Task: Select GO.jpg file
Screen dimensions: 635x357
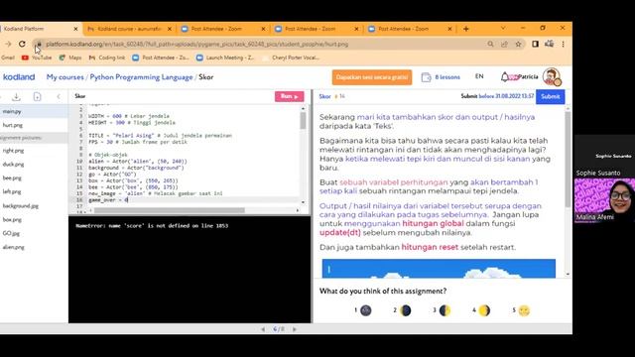Action: tap(11, 234)
